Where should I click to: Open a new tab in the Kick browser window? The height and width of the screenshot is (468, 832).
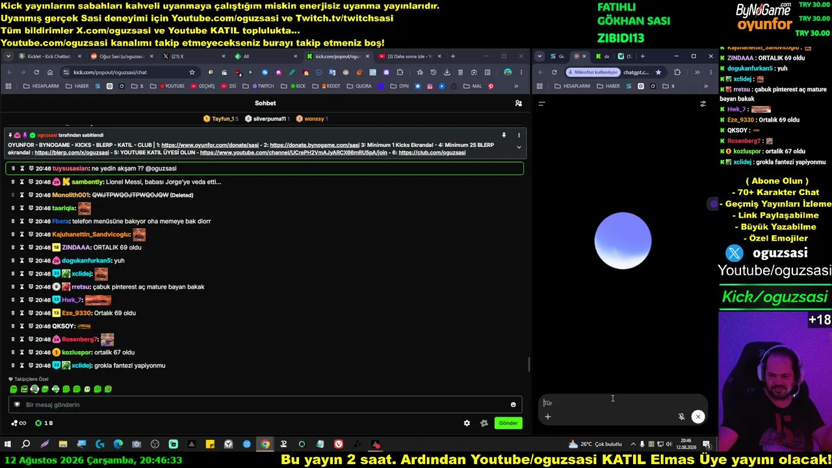pyautogui.click(x=453, y=57)
